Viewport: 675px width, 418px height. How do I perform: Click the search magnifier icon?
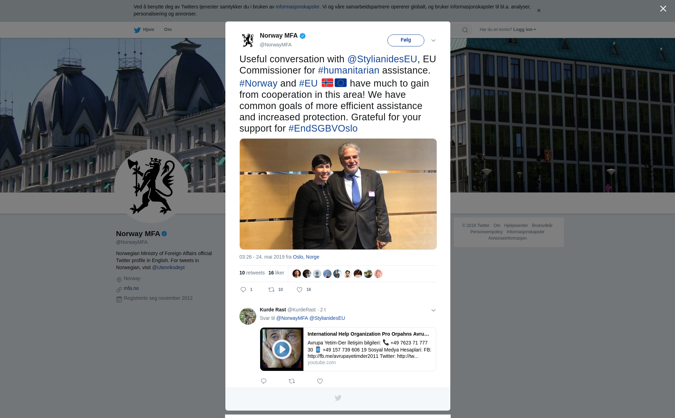click(x=465, y=30)
